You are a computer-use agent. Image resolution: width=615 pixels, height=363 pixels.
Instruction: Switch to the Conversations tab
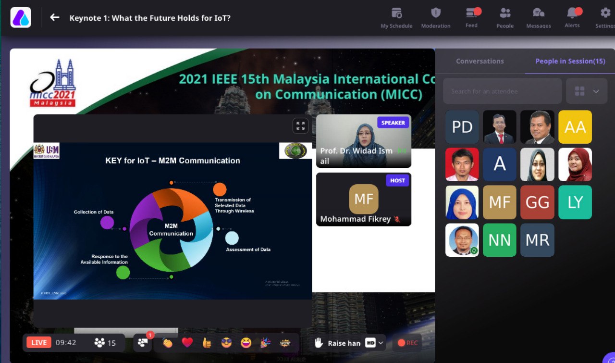(x=480, y=61)
